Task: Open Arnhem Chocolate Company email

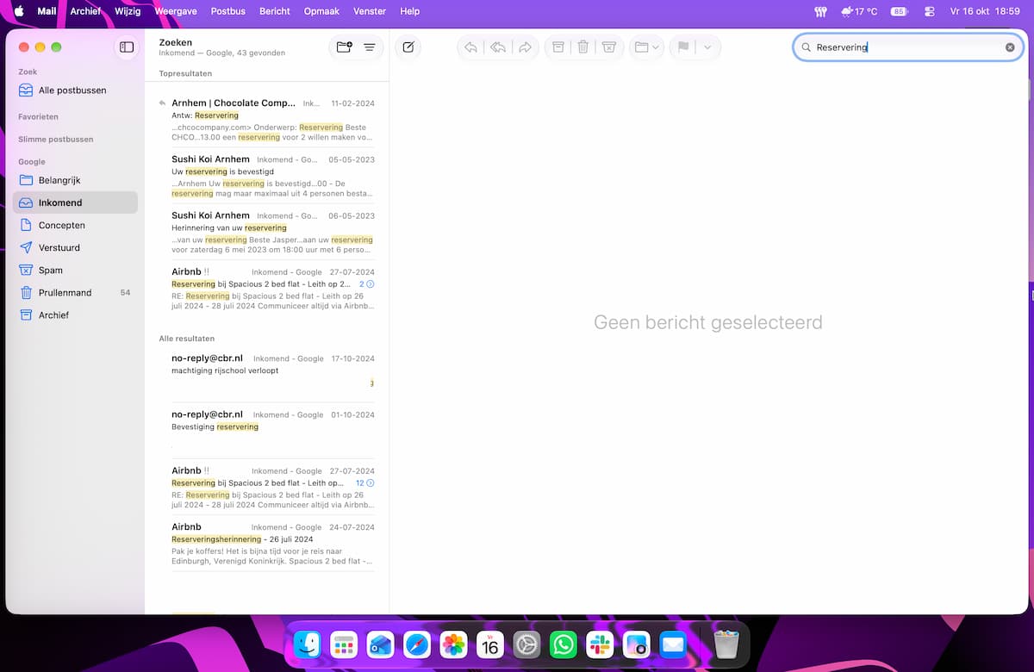Action: pyautogui.click(x=267, y=120)
